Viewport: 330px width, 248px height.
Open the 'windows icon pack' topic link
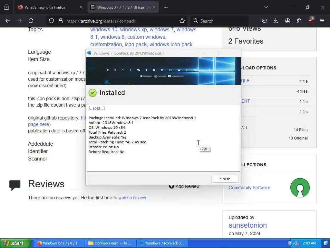pos(171,44)
